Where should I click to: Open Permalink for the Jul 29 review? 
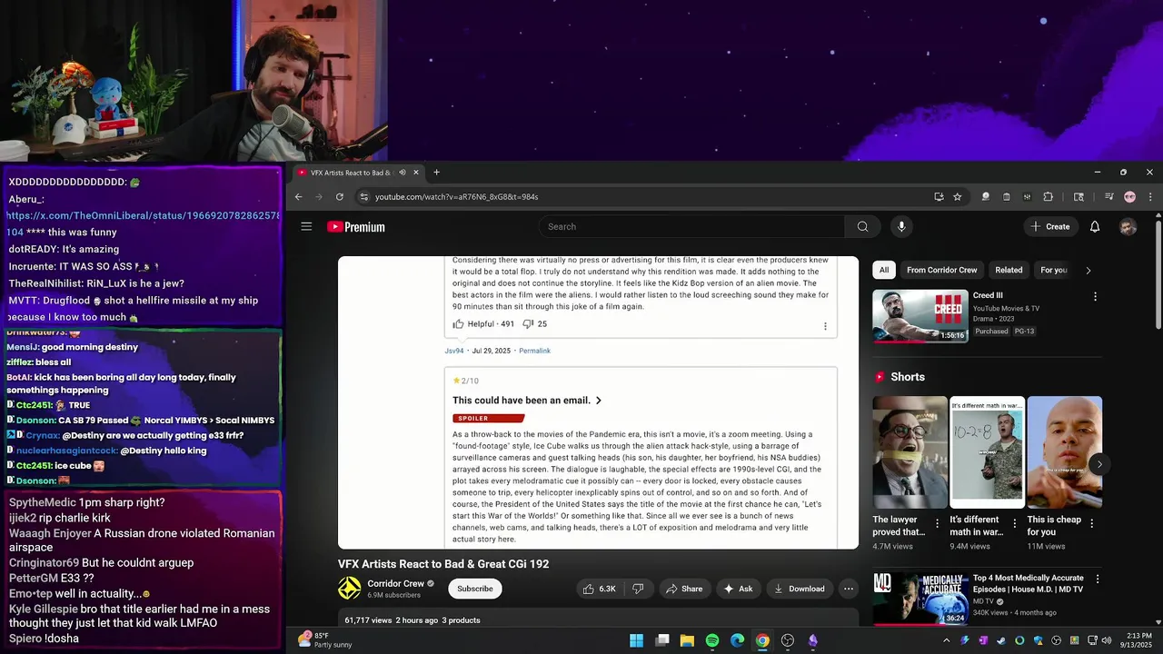point(534,351)
